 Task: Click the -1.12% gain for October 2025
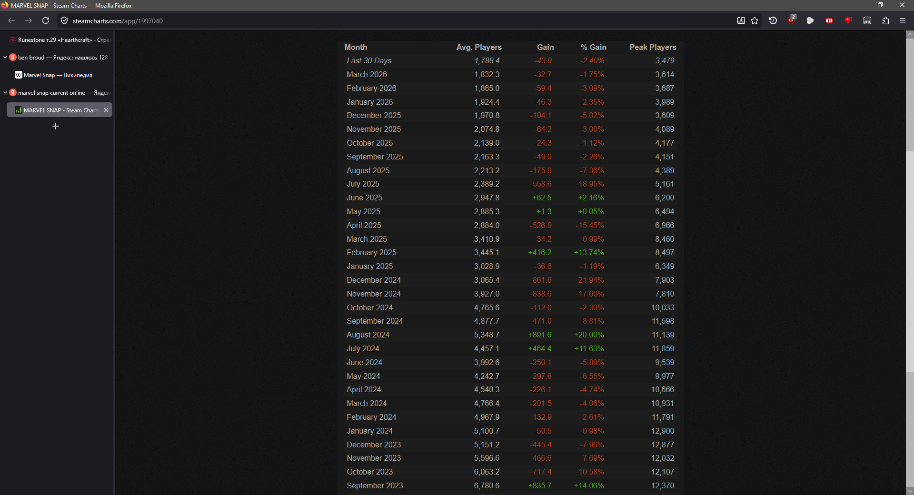pos(592,143)
